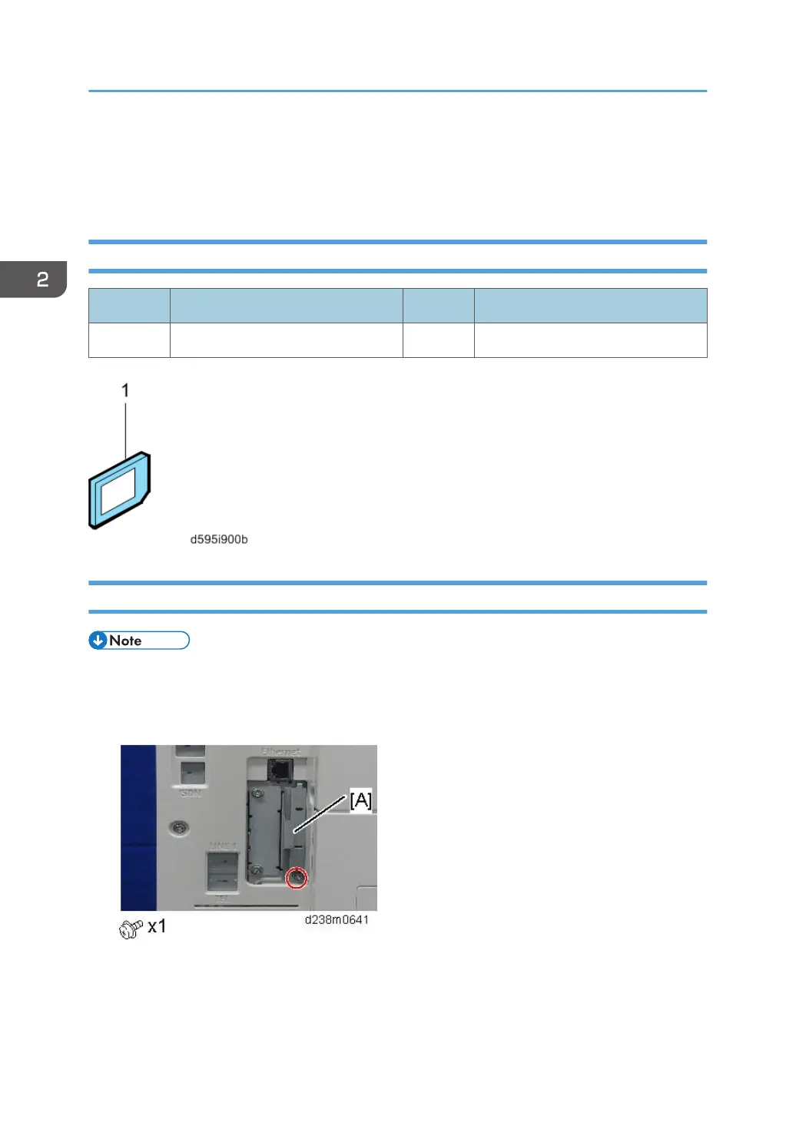Viewport: 796px width, 1129px height.
Task: Click the Ethernet port in photo
Action: click(x=280, y=769)
